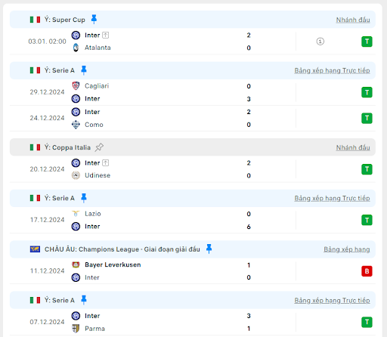Open Champions League Bảng xếp hạng link

click(347, 249)
